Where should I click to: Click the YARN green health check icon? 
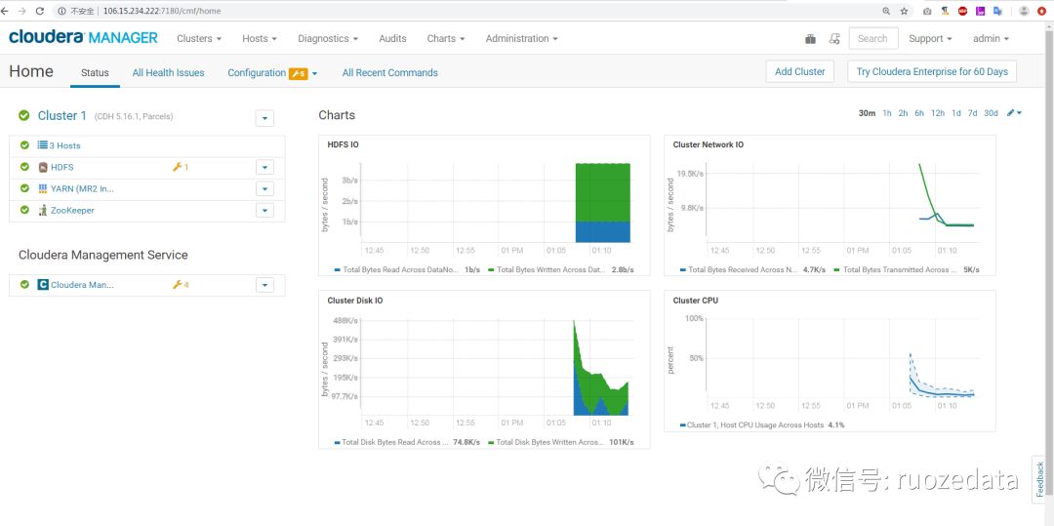pos(24,188)
